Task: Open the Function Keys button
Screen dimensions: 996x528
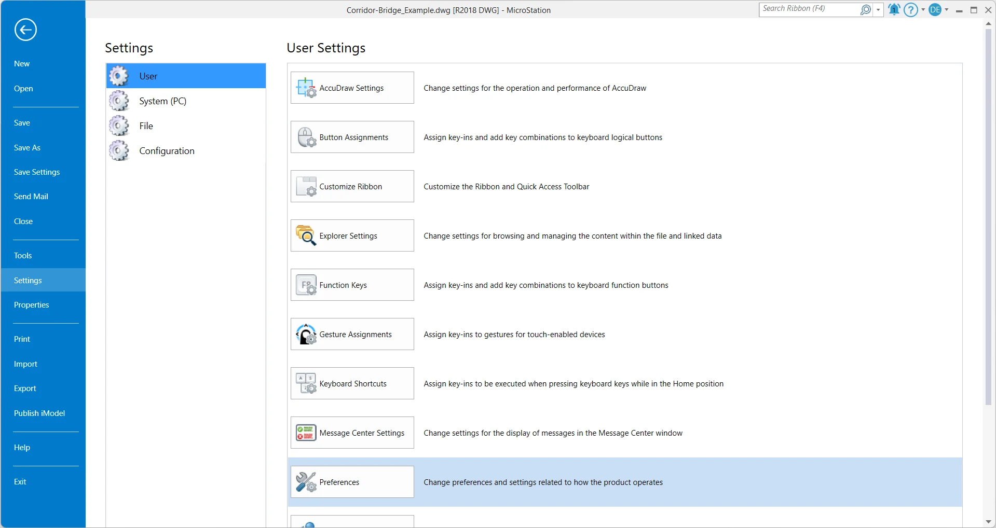Action: (x=352, y=285)
